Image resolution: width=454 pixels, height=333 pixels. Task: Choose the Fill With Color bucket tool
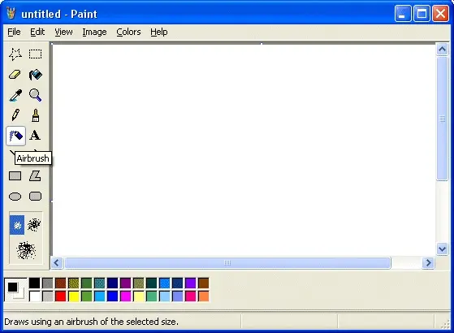point(35,75)
